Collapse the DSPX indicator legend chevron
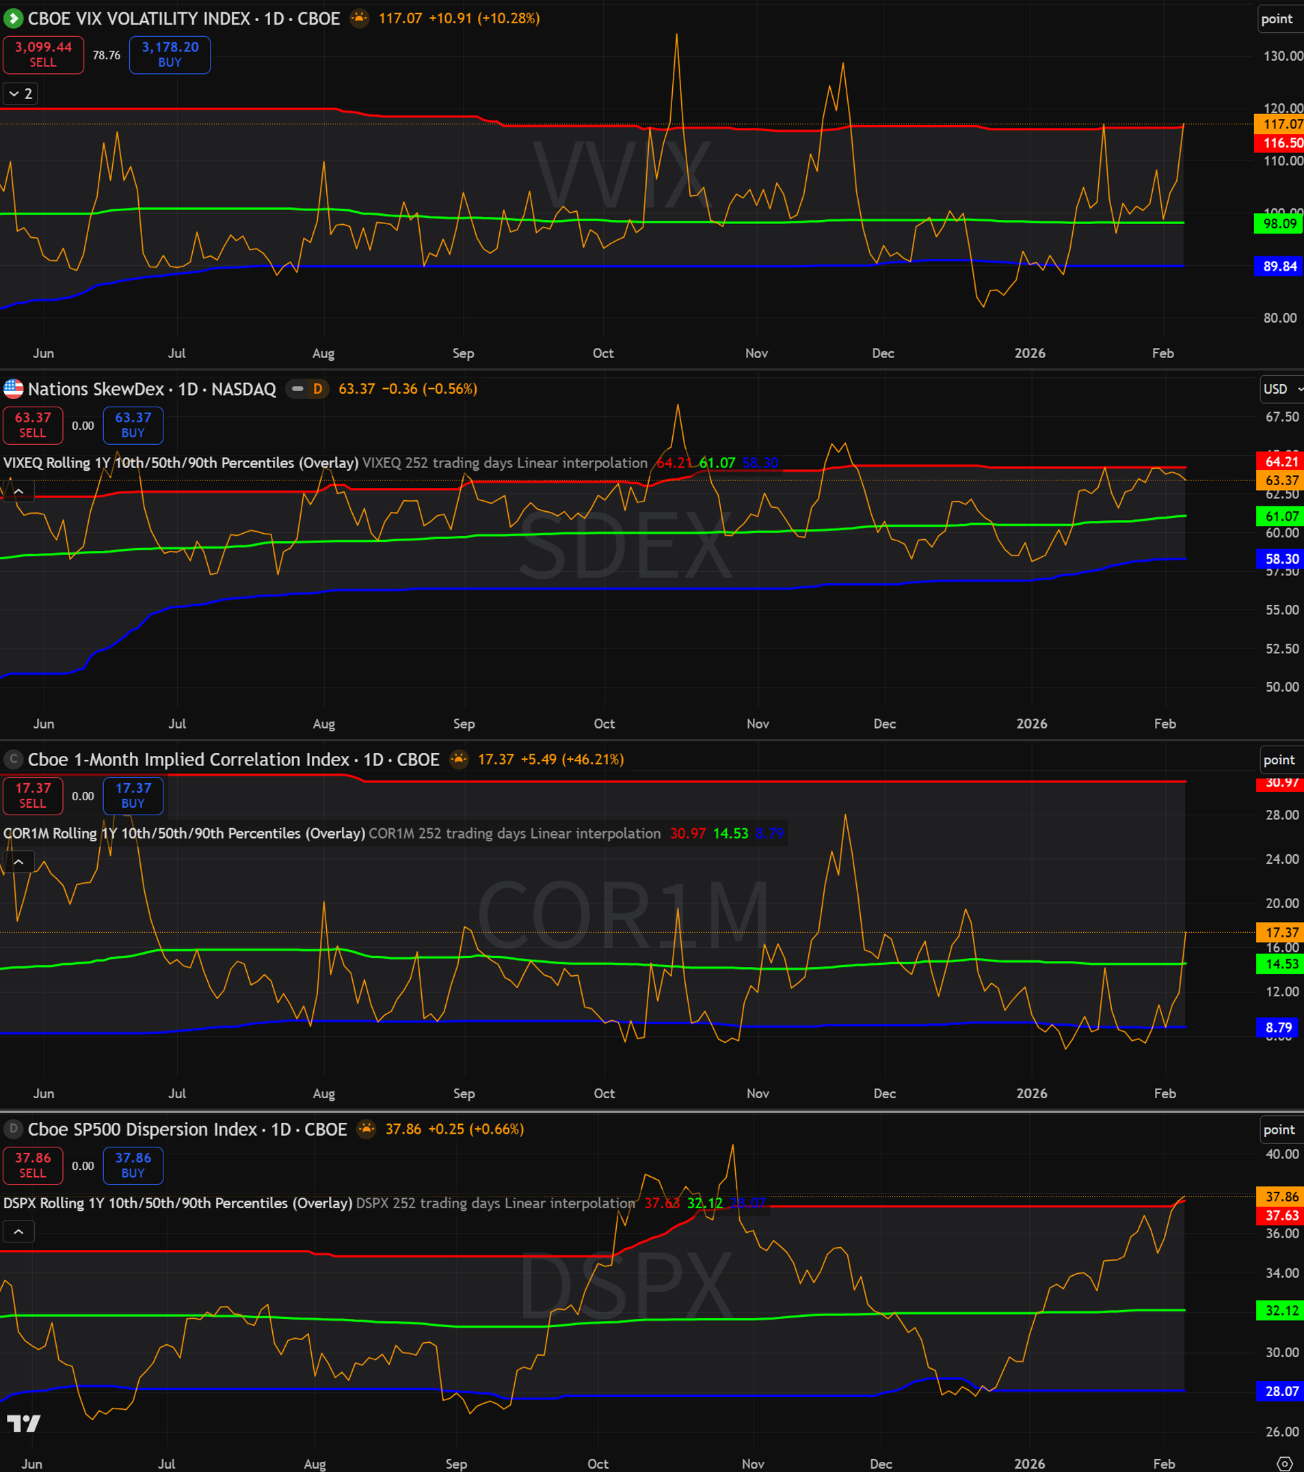The width and height of the screenshot is (1304, 1472). point(18,1231)
